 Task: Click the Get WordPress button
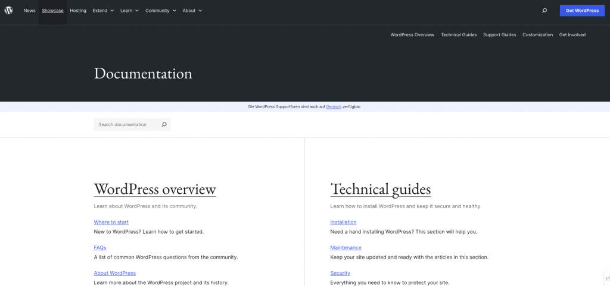582,11
